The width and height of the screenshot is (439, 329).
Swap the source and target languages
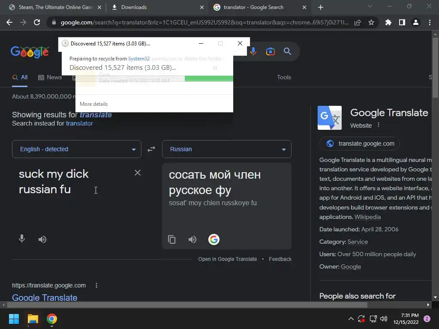pyautogui.click(x=151, y=149)
